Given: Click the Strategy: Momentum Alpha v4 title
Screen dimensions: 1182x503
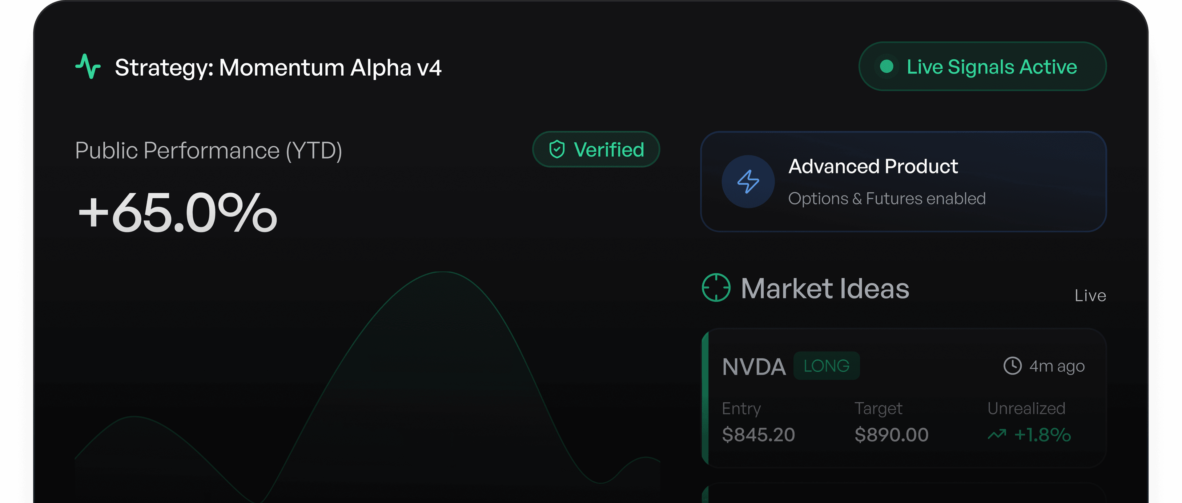Looking at the screenshot, I should [x=278, y=67].
